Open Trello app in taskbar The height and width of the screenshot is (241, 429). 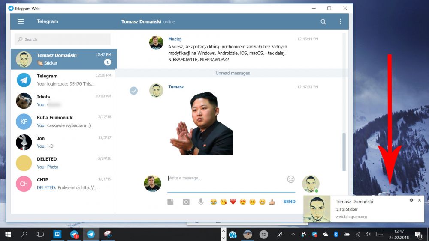[x=57, y=234]
